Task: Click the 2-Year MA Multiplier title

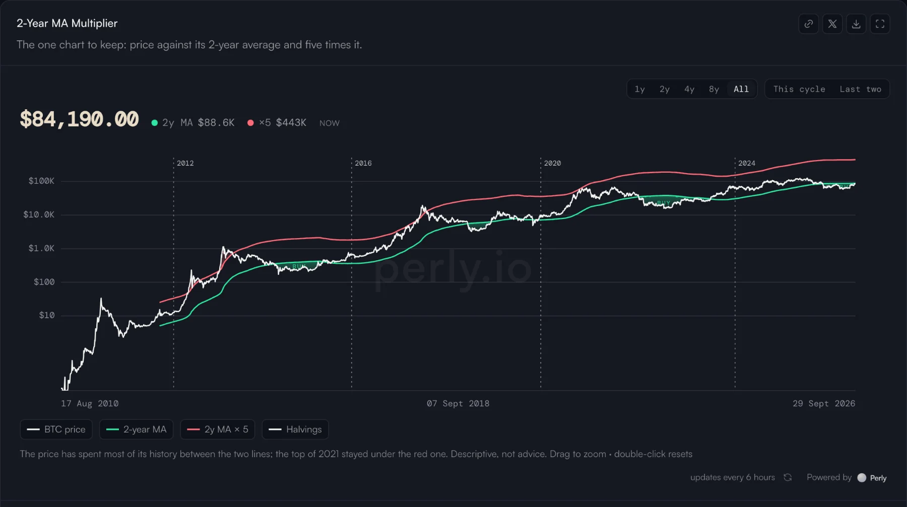Action: pos(67,23)
